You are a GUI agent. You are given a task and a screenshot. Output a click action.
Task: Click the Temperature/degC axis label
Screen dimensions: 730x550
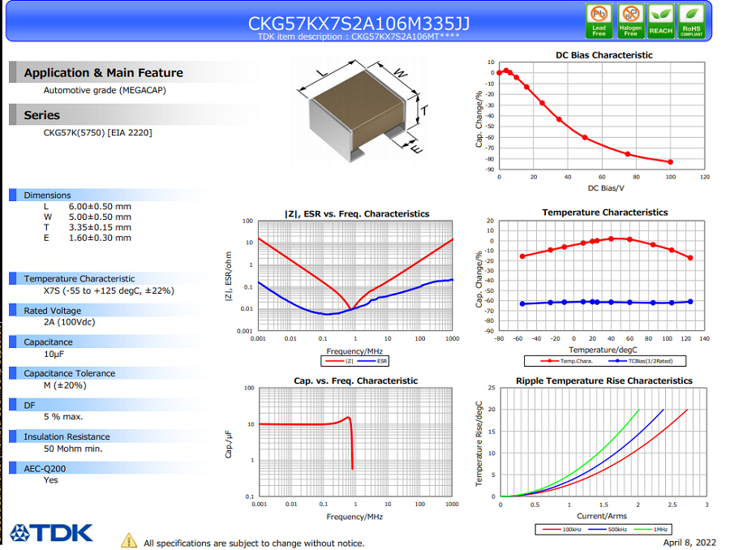click(603, 350)
